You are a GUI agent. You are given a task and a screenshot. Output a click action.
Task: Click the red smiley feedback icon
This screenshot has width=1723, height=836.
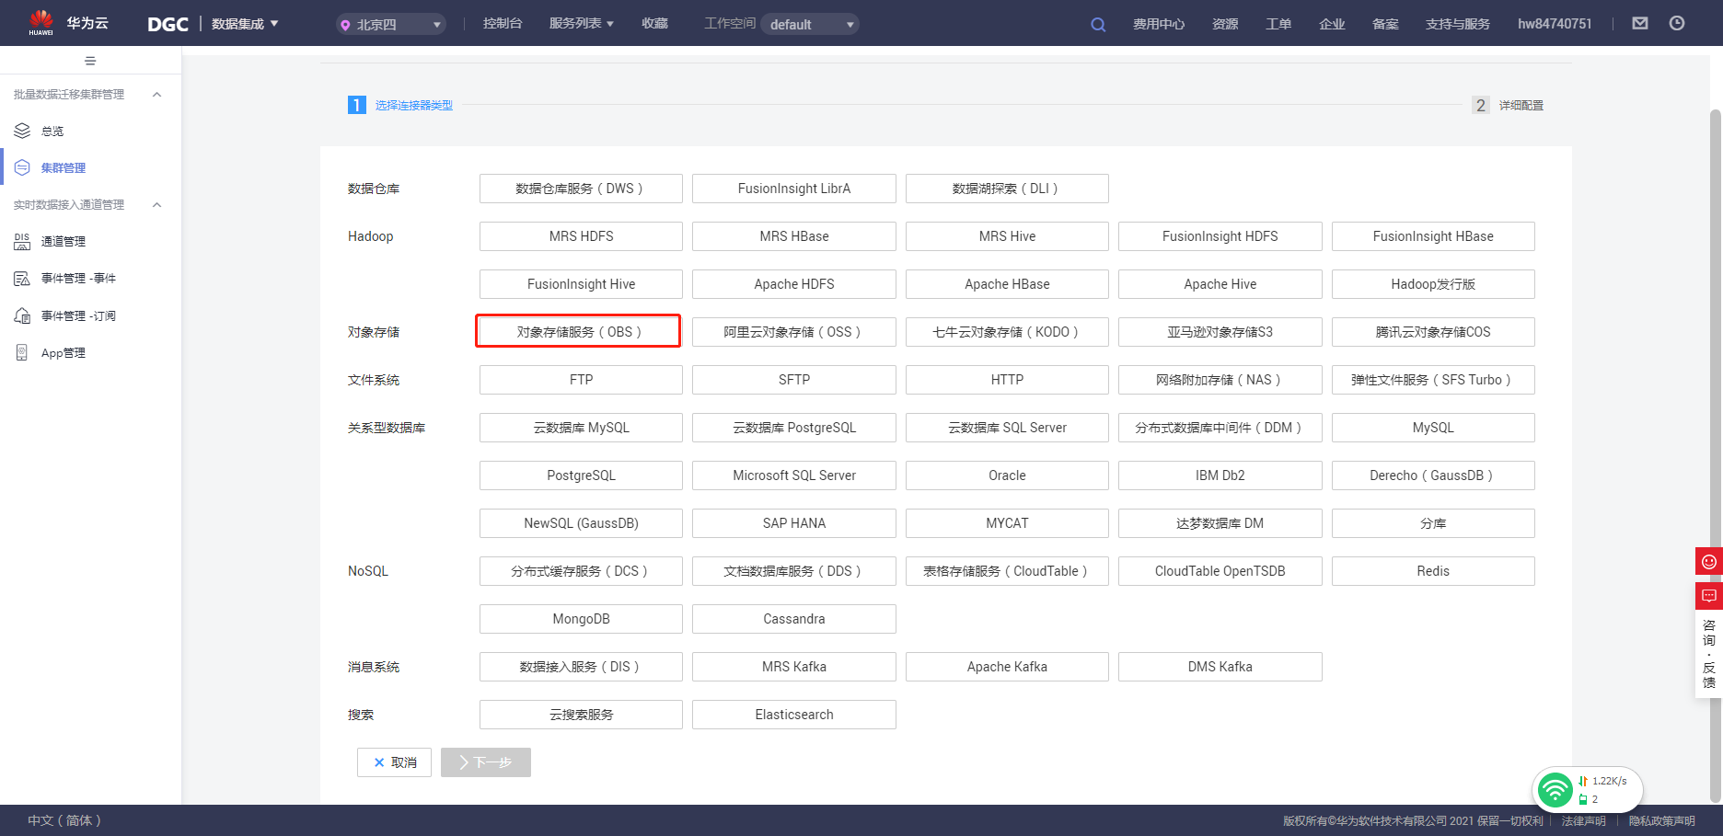click(1709, 562)
